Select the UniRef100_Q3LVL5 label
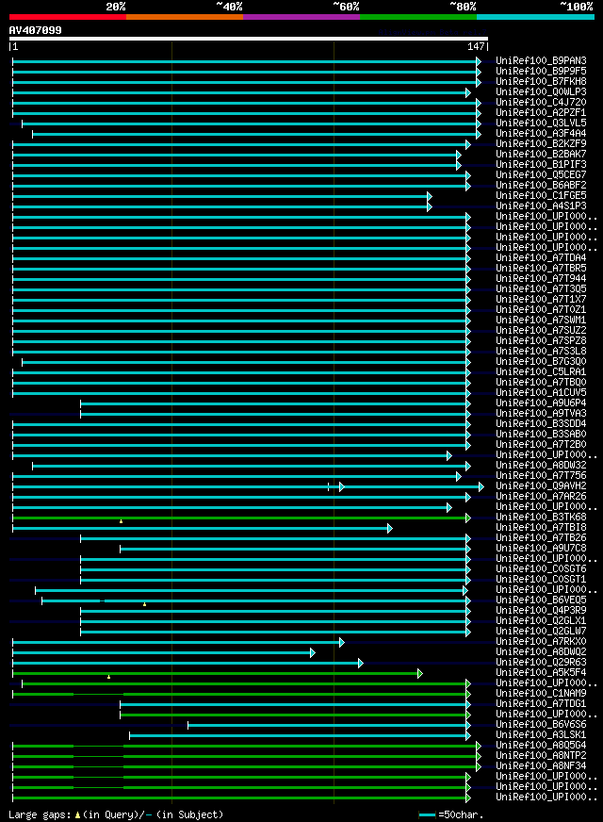The width and height of the screenshot is (603, 822). (541, 123)
